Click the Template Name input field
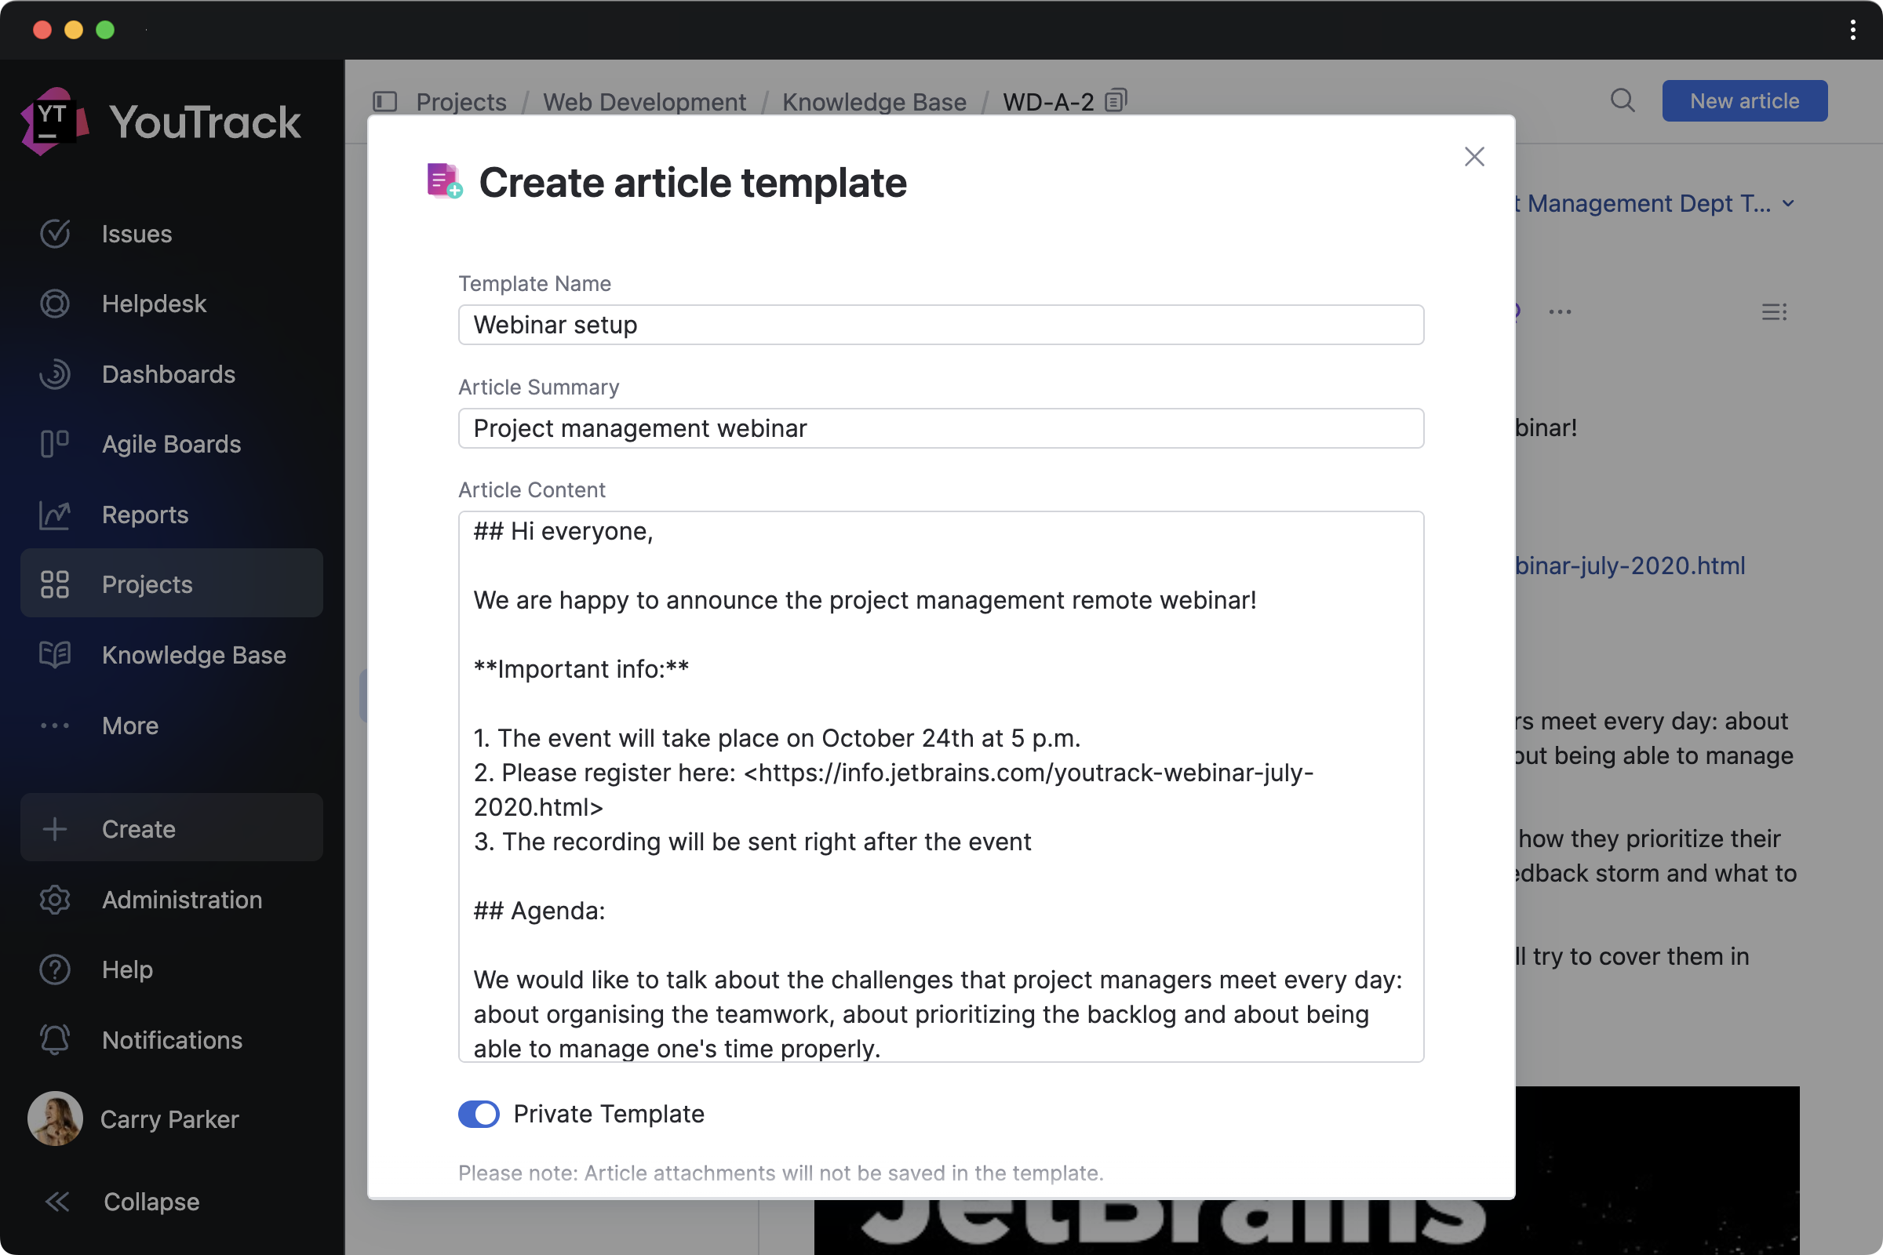Screen dimensions: 1883x1255 940,325
